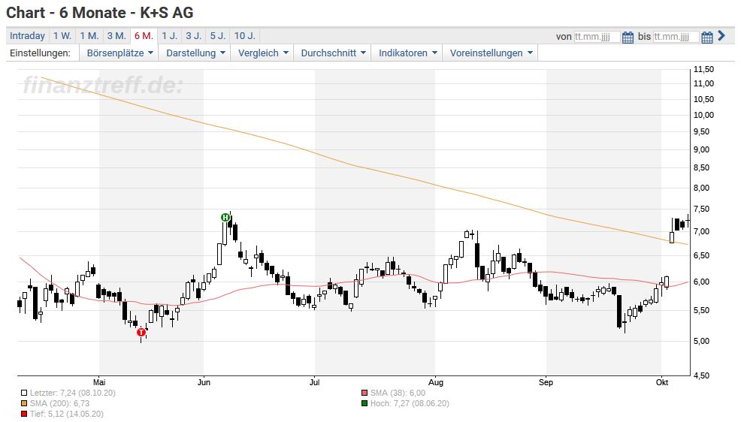Focus the 'bis' end date field
Screen dimensions: 741x422
coord(676,36)
